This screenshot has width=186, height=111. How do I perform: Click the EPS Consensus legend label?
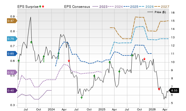[77, 7]
